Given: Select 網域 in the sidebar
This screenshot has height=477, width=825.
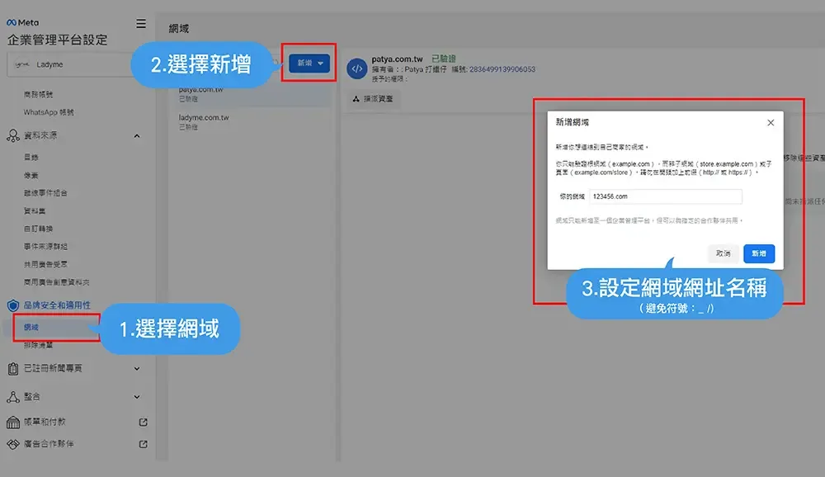Looking at the screenshot, I should click(x=31, y=327).
